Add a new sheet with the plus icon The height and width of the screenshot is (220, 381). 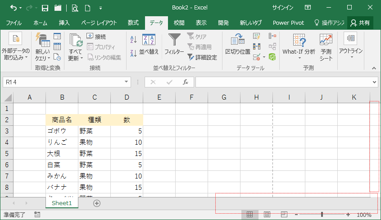[97, 203]
